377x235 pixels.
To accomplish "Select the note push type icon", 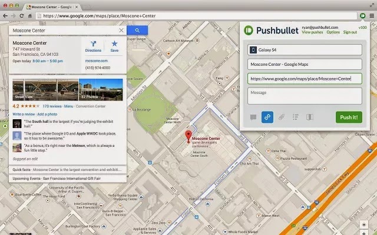I will pyautogui.click(x=253, y=117).
